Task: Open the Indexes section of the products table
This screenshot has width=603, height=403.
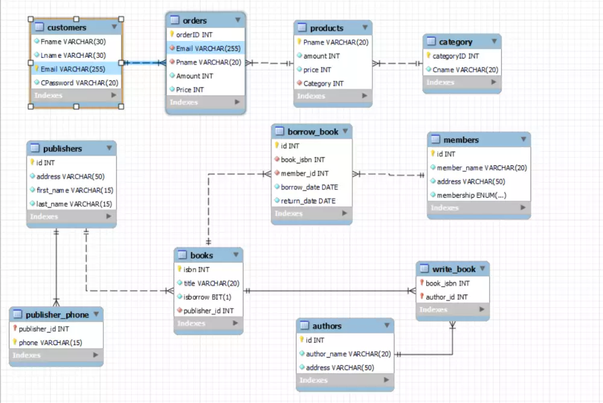Action: pos(333,96)
